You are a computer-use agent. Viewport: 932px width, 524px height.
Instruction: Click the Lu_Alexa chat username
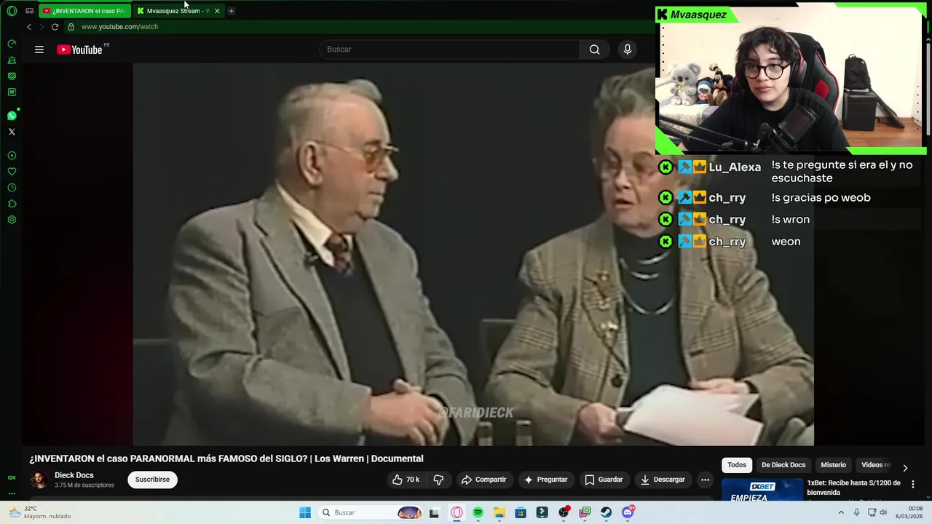(735, 167)
